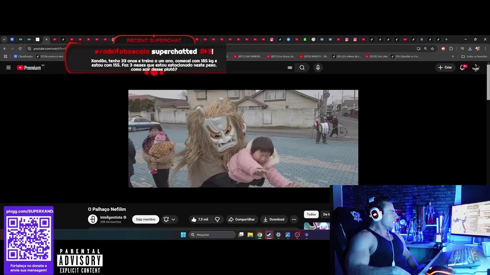Viewport: 490px width, 275px height.
Task: Open the Chrome profile avatar
Action: pyautogui.click(x=477, y=49)
